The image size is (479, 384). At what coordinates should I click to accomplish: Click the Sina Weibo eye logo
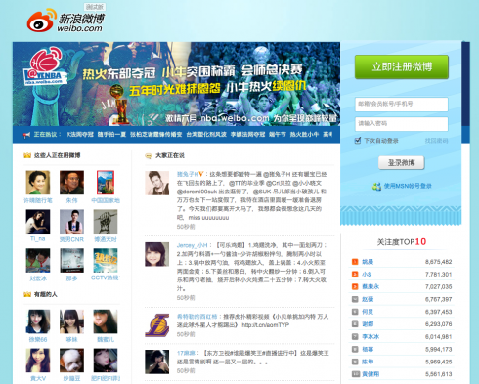point(41,21)
